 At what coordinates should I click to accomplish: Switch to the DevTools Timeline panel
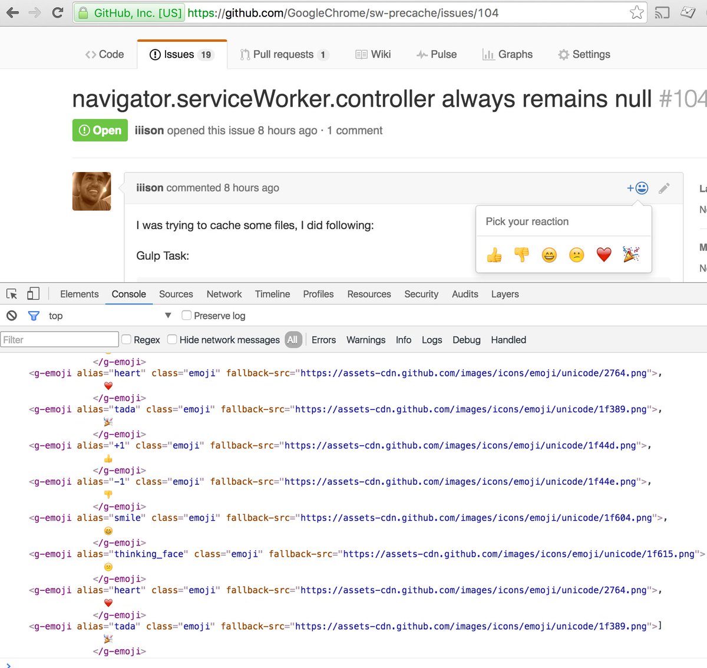pos(272,294)
